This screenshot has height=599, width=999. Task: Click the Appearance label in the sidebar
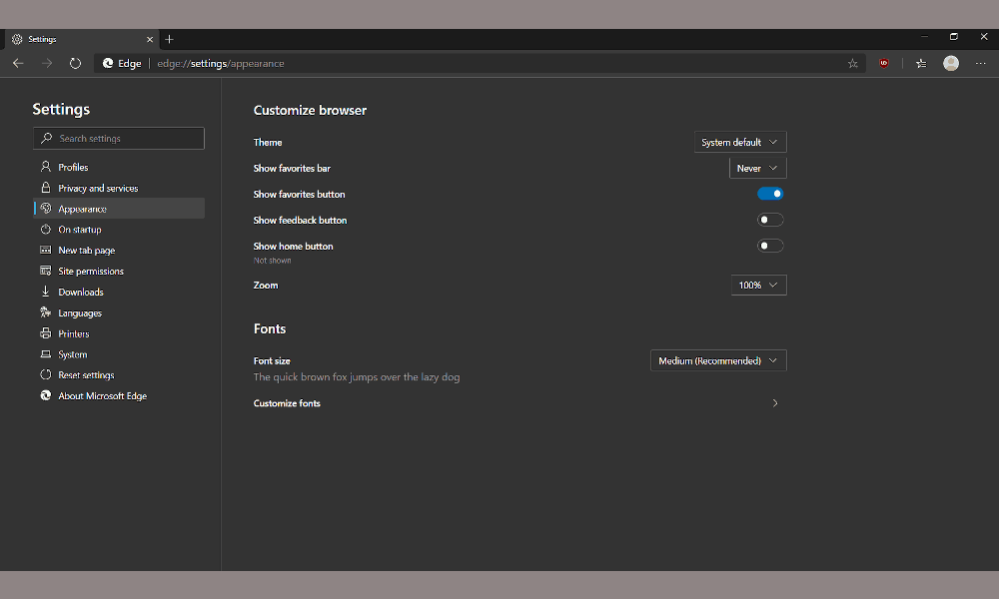pyautogui.click(x=82, y=209)
